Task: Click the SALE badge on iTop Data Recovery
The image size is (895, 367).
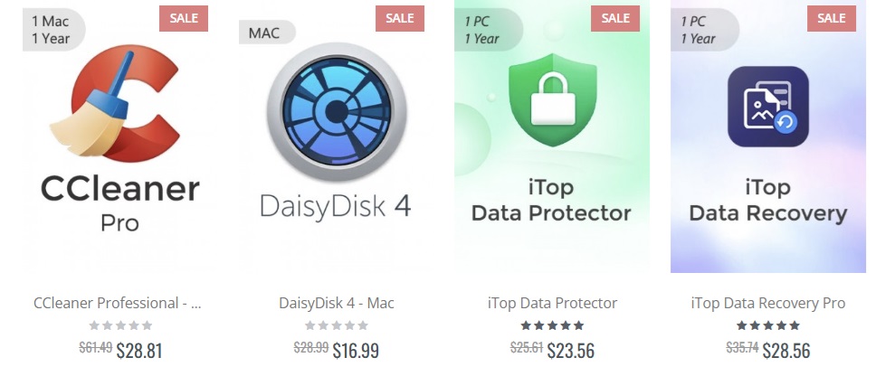Action: (831, 18)
